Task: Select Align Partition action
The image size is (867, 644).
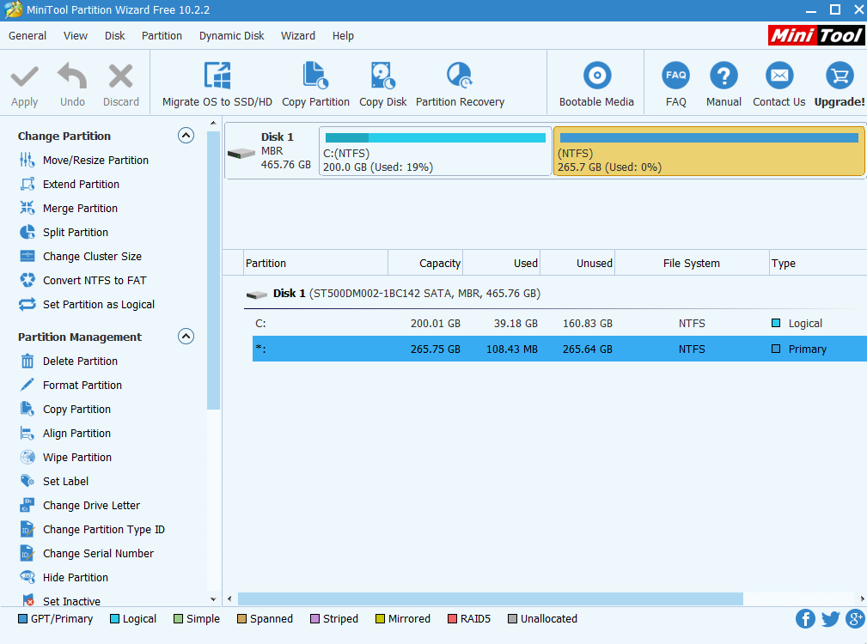Action: point(65,434)
